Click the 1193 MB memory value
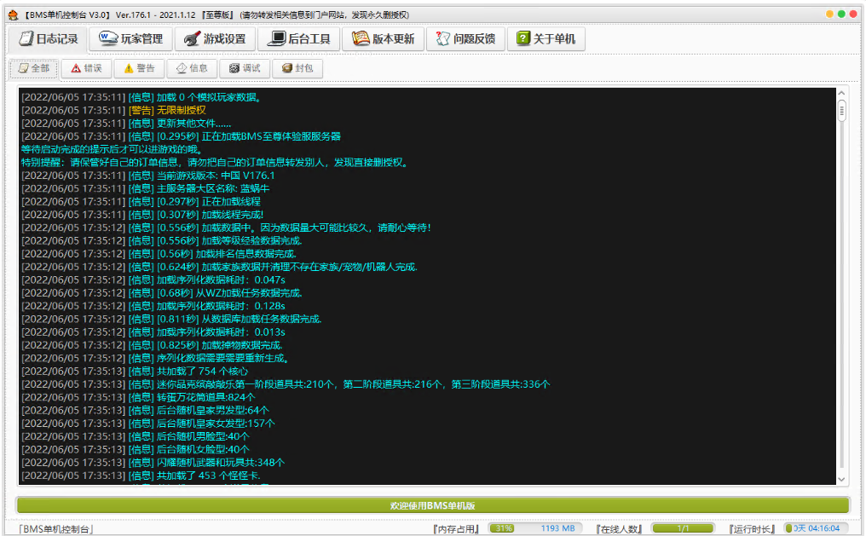 tap(557, 528)
